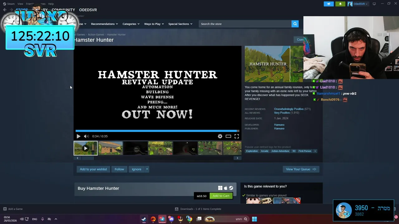399x224 pixels.
Task: Follow Hamster Hunter
Action: click(119, 169)
